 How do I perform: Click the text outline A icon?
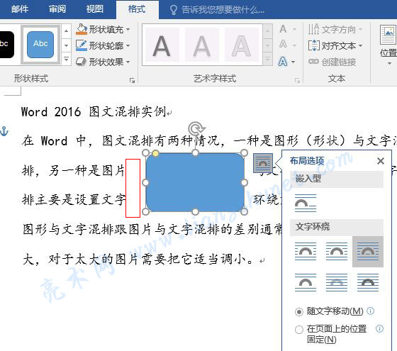click(283, 44)
